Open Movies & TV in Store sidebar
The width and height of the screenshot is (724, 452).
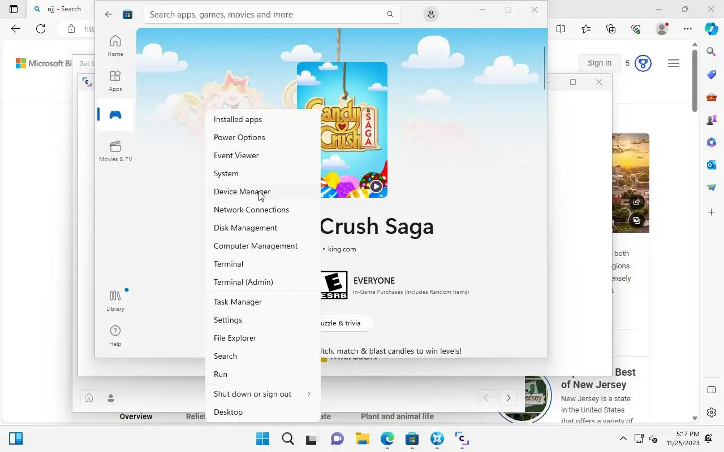click(115, 151)
